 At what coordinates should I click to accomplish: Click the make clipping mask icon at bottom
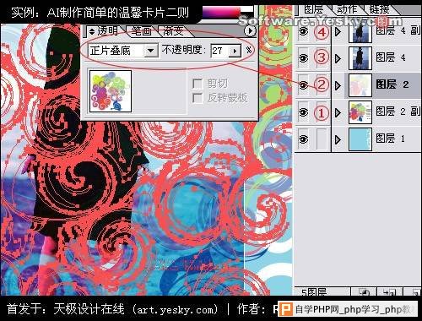(x=365, y=292)
